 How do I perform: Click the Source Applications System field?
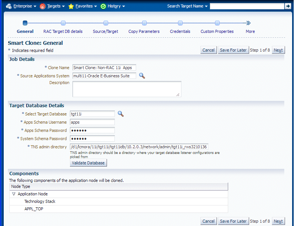(104, 76)
